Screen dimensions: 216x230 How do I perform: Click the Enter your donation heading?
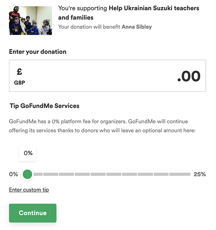click(x=38, y=52)
